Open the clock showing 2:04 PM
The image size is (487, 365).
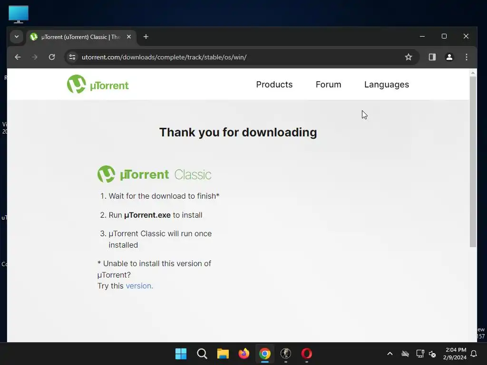pos(455,354)
